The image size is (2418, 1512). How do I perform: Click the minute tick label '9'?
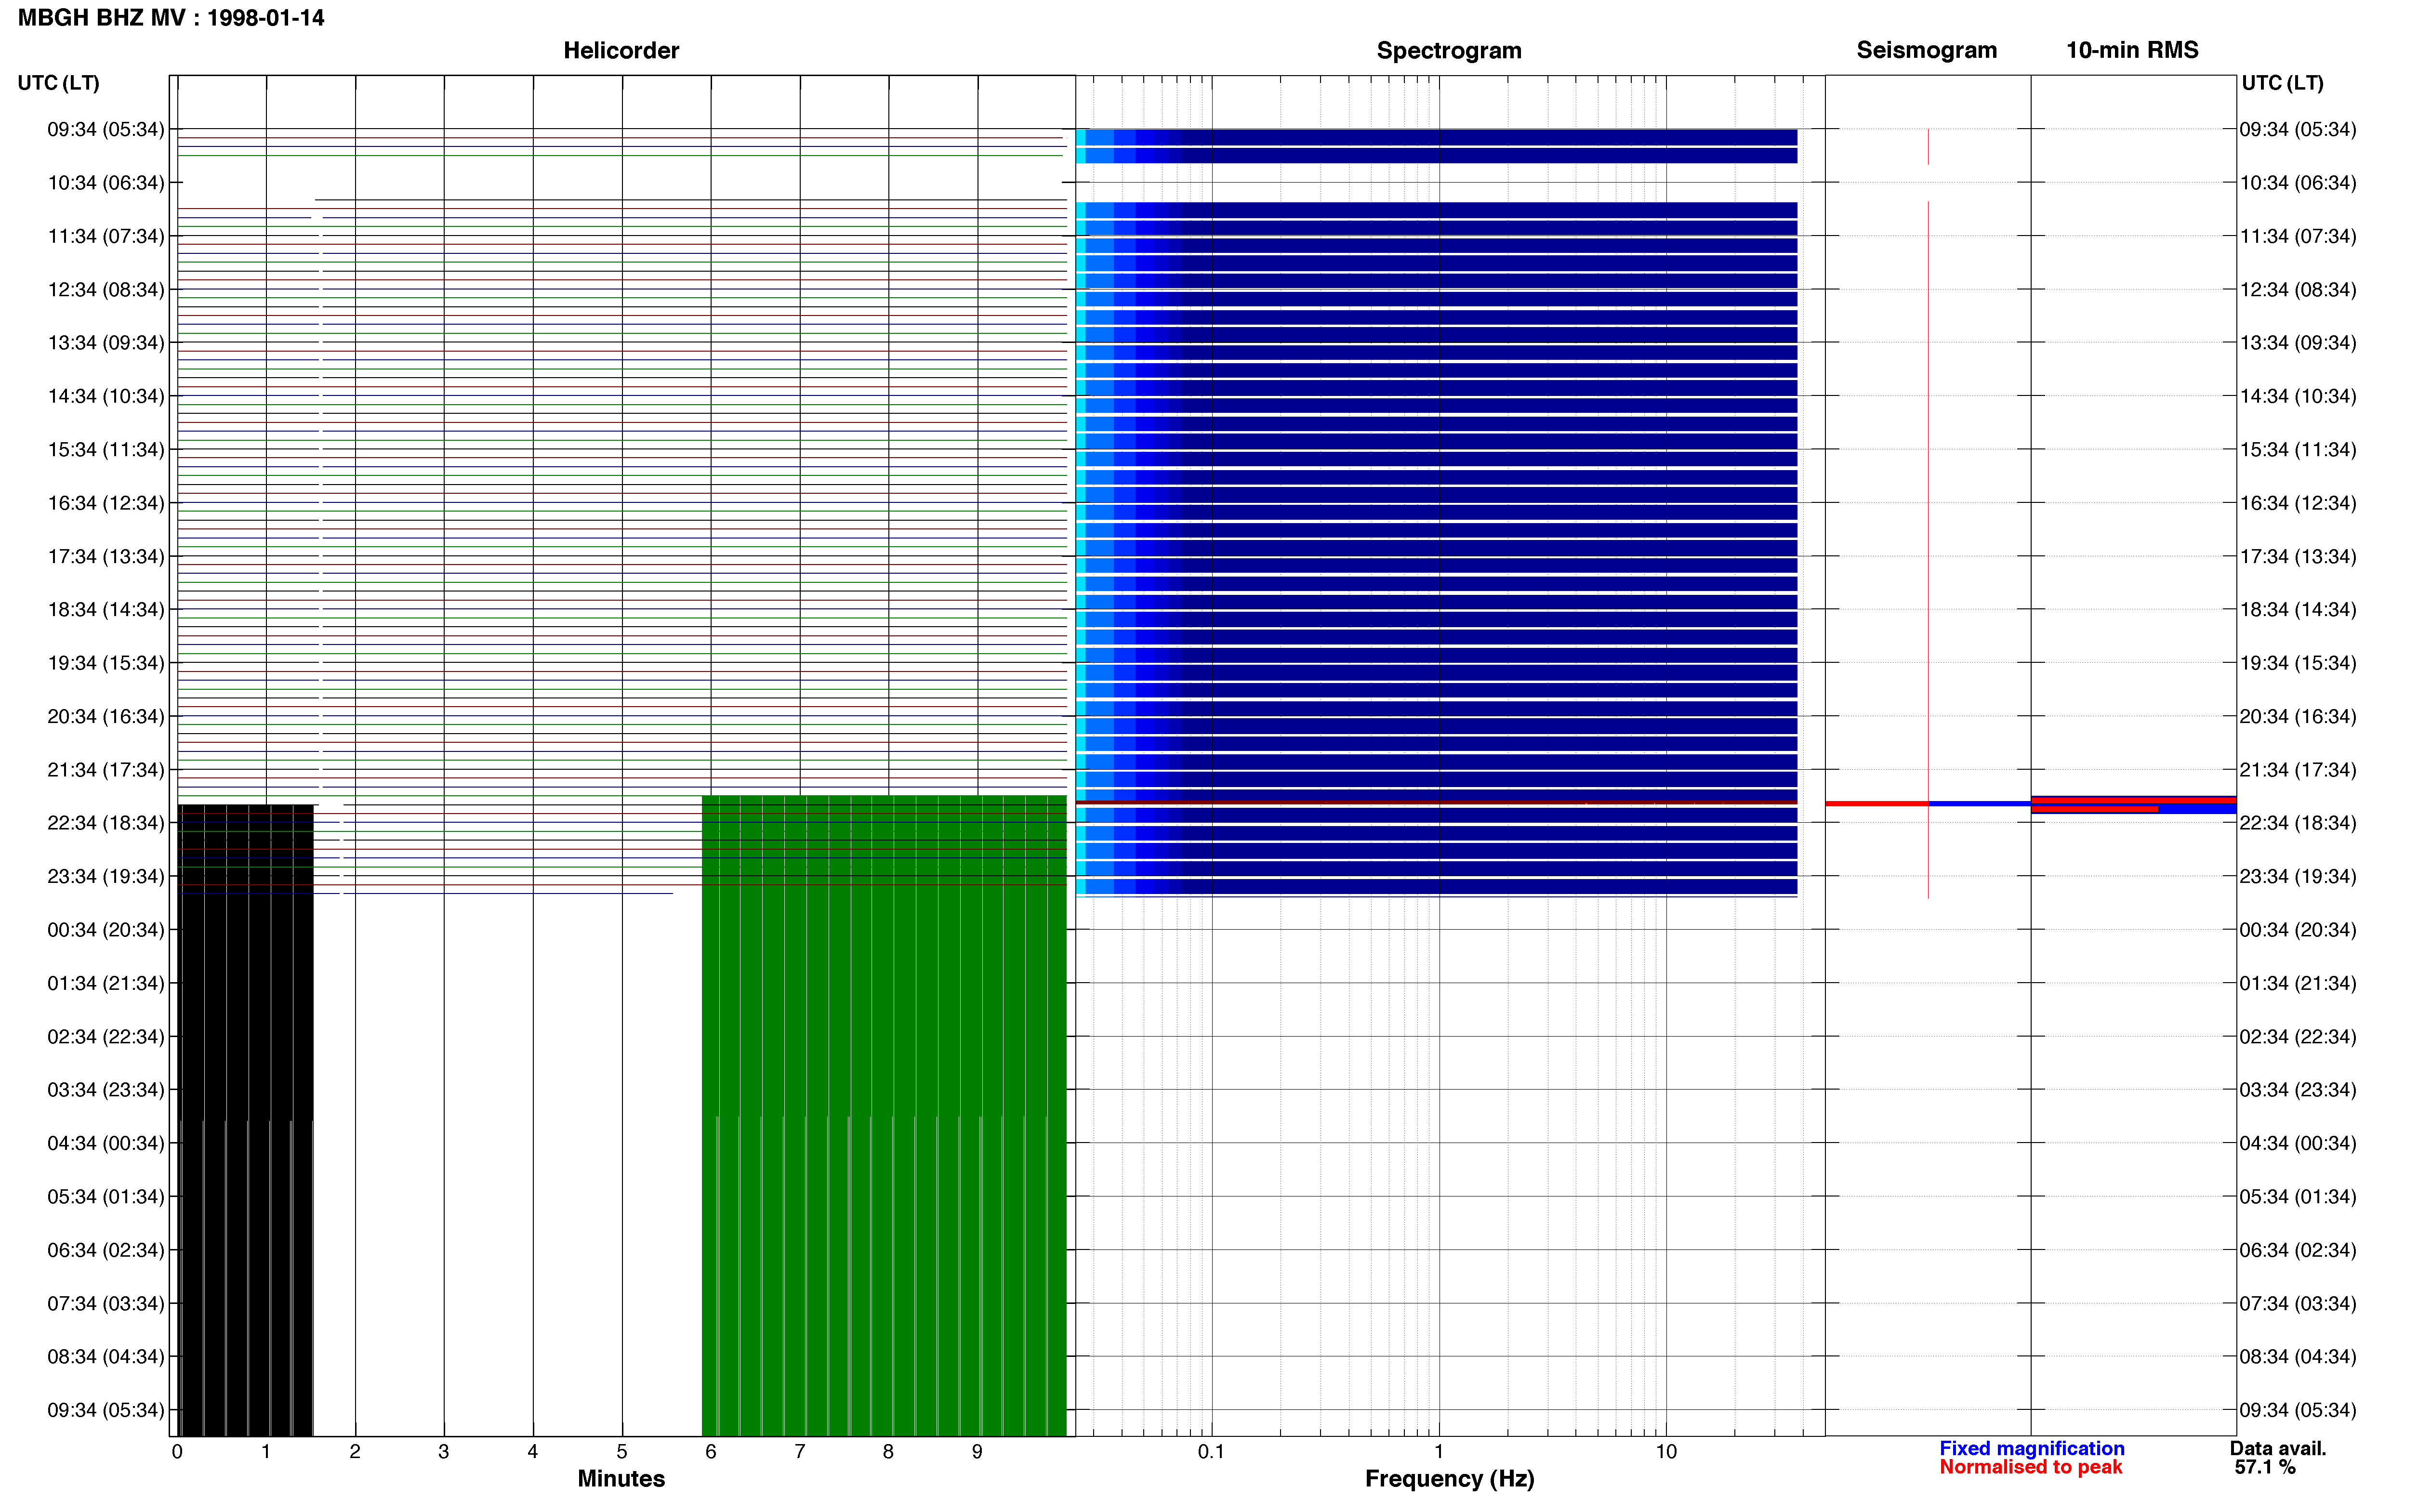coord(977,1452)
